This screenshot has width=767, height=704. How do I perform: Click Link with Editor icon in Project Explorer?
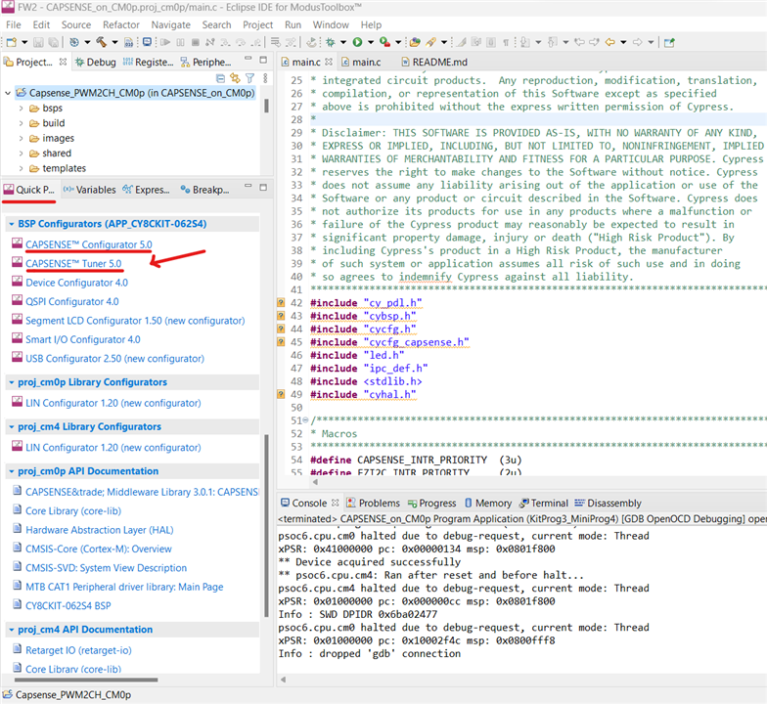click(235, 78)
